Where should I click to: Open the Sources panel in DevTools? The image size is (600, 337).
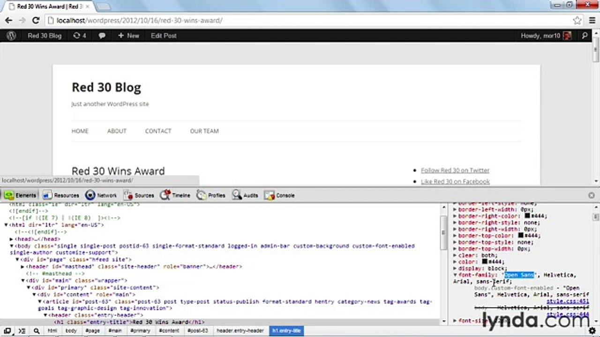click(139, 195)
